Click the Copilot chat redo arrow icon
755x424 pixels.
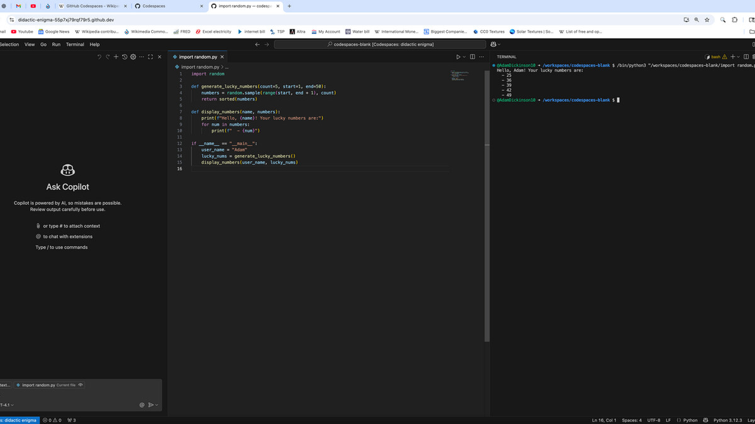tap(108, 57)
